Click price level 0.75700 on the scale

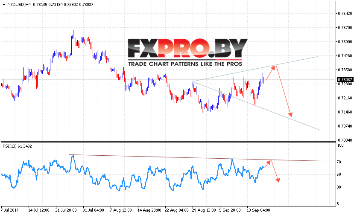click(345, 28)
